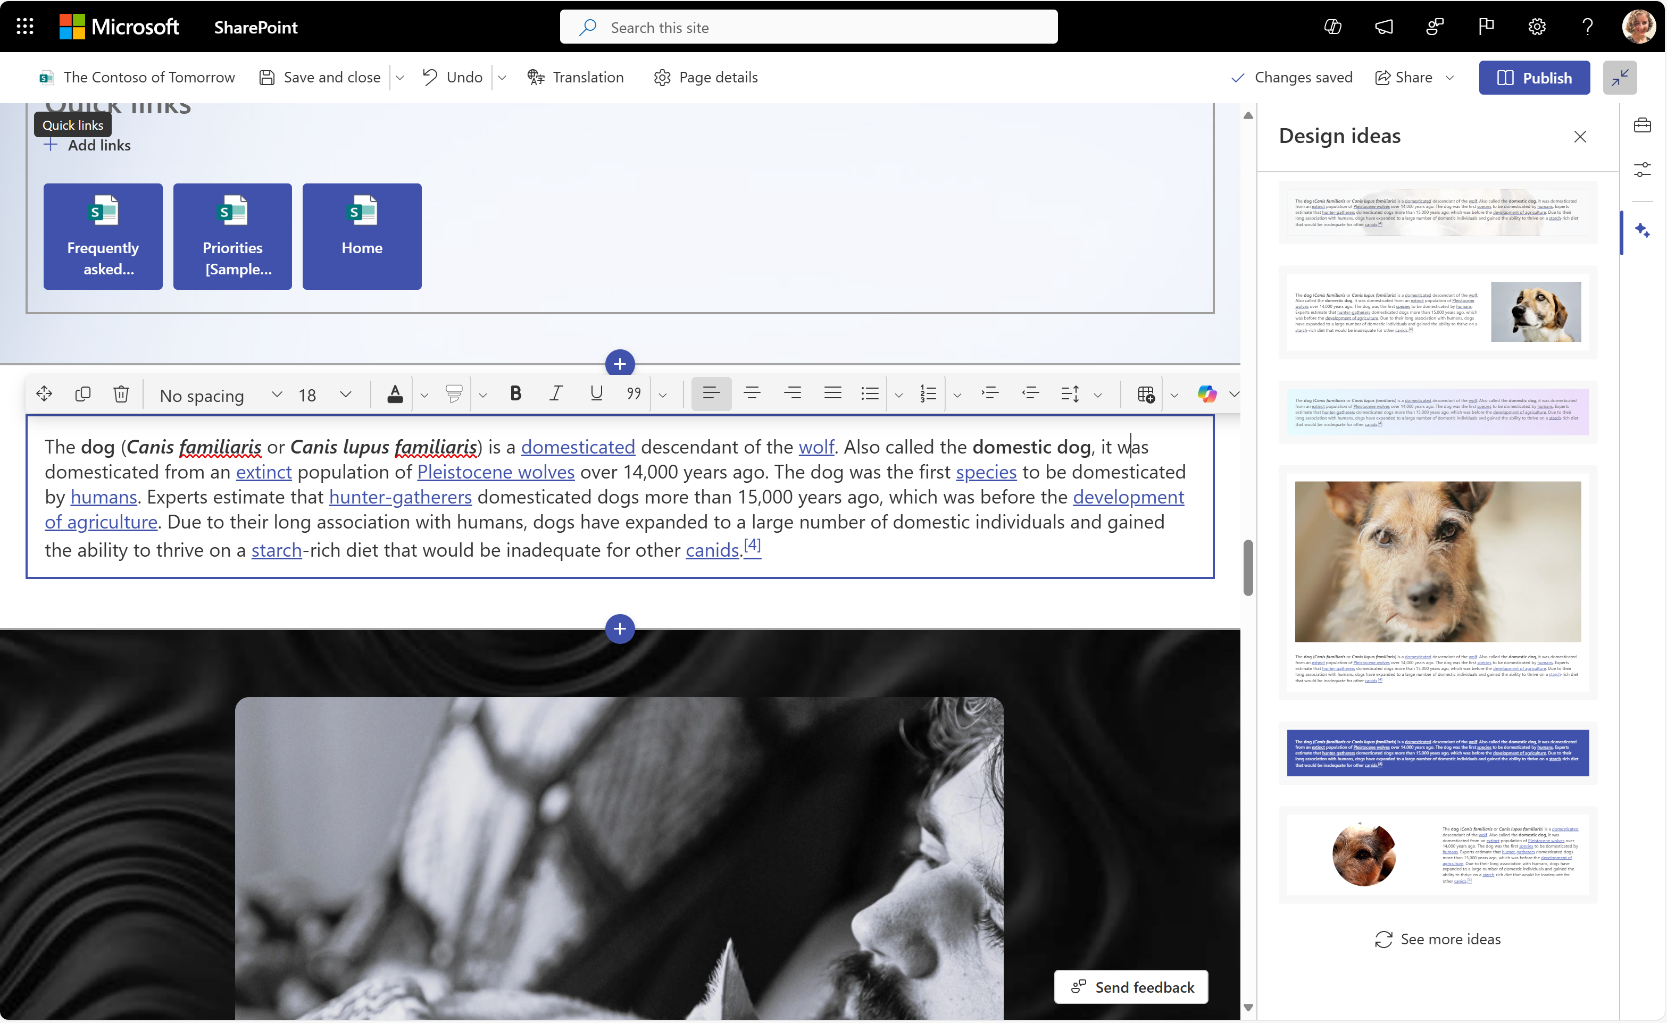Open the table insert icon

pyautogui.click(x=1146, y=393)
